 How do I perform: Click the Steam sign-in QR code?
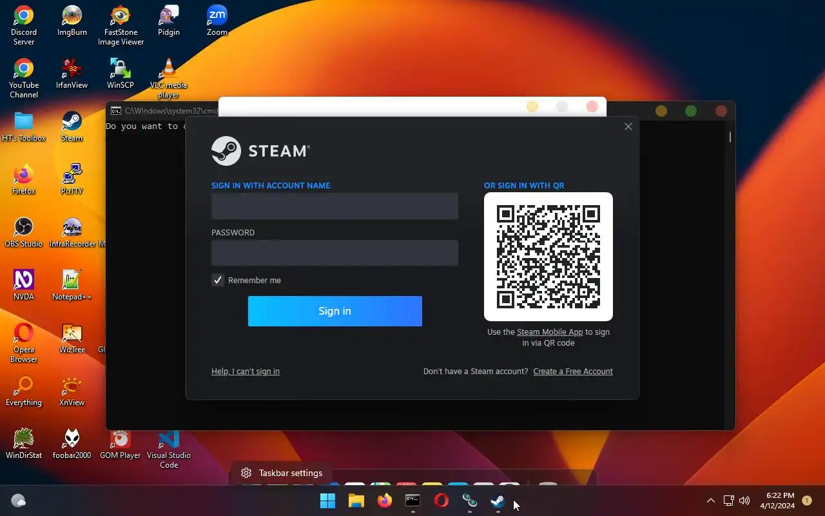[548, 257]
